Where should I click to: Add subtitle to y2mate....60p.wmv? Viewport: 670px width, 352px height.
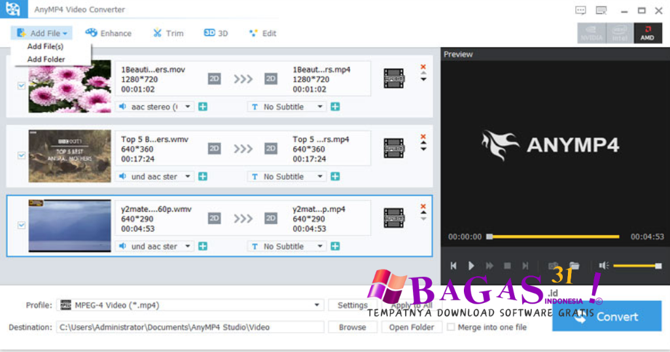click(x=336, y=246)
